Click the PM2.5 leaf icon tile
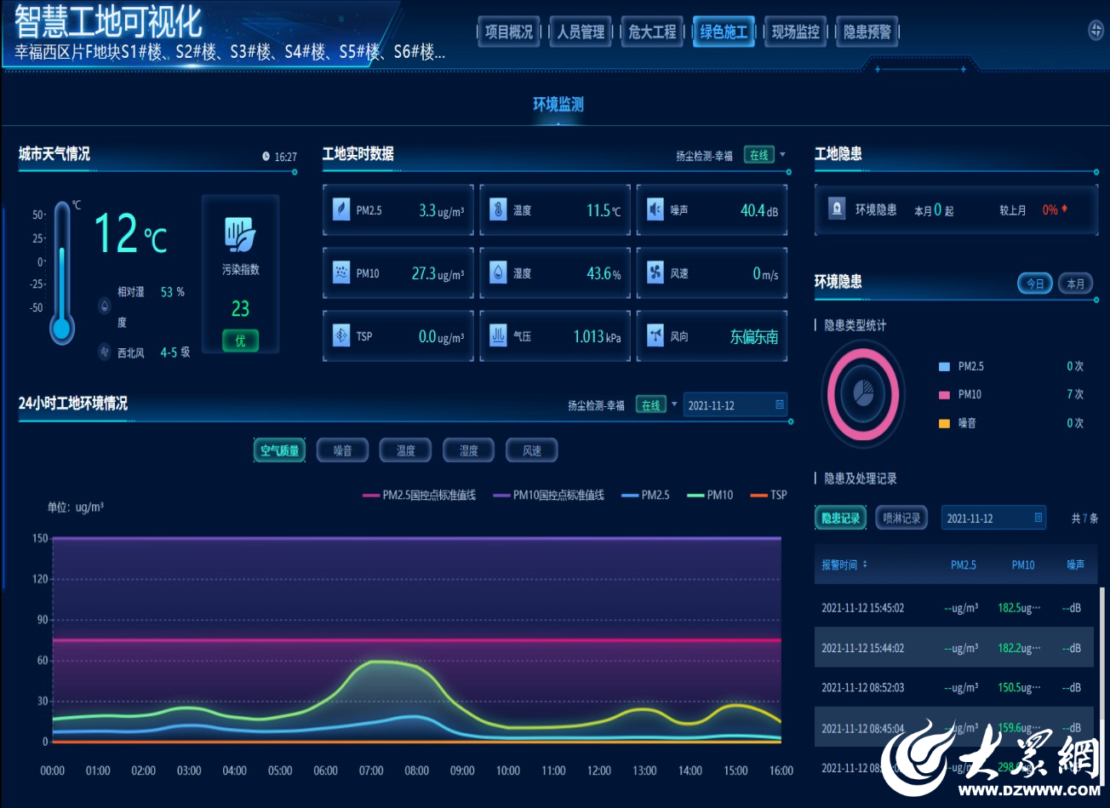The width and height of the screenshot is (1110, 808). point(341,209)
